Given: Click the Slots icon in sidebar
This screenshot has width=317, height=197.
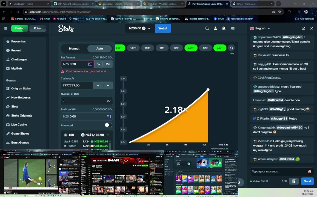Looking at the screenshot, I should pyautogui.click(x=8, y=106).
